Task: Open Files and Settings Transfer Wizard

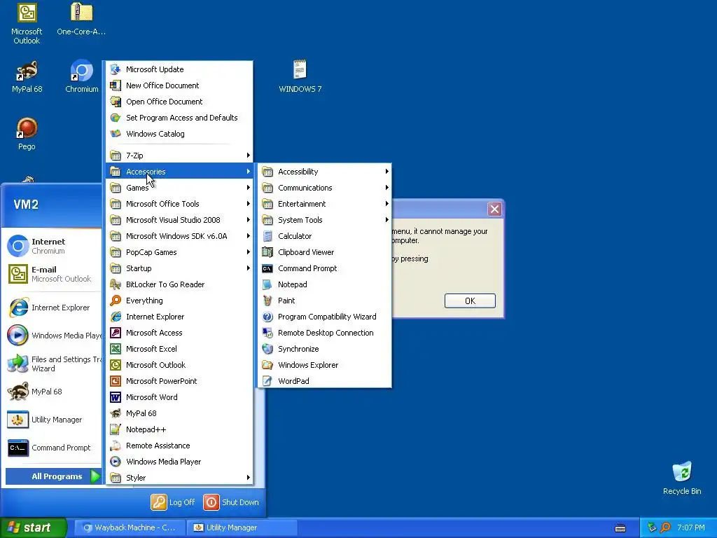Action: pyautogui.click(x=53, y=364)
